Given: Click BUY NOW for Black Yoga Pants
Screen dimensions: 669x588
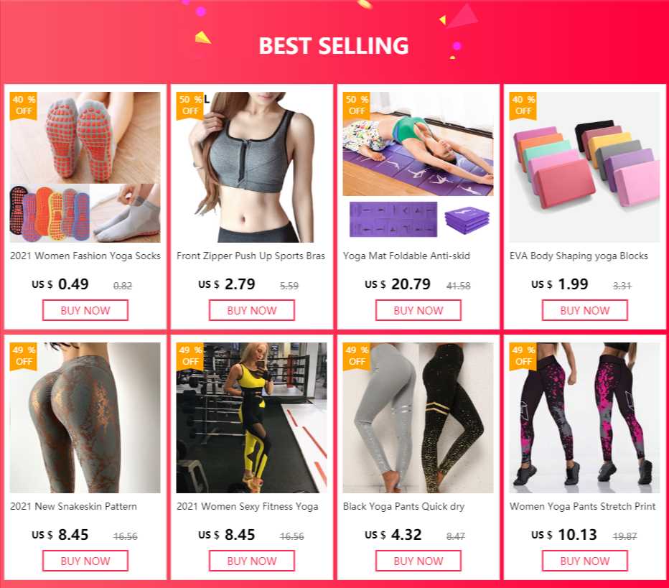Looking at the screenshot, I should tap(418, 561).
